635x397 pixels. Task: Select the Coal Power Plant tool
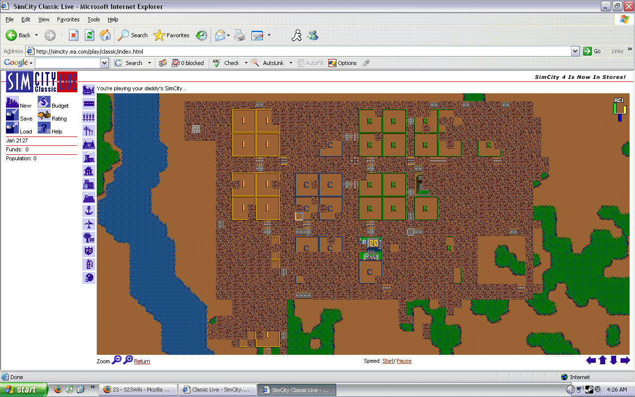[89, 144]
